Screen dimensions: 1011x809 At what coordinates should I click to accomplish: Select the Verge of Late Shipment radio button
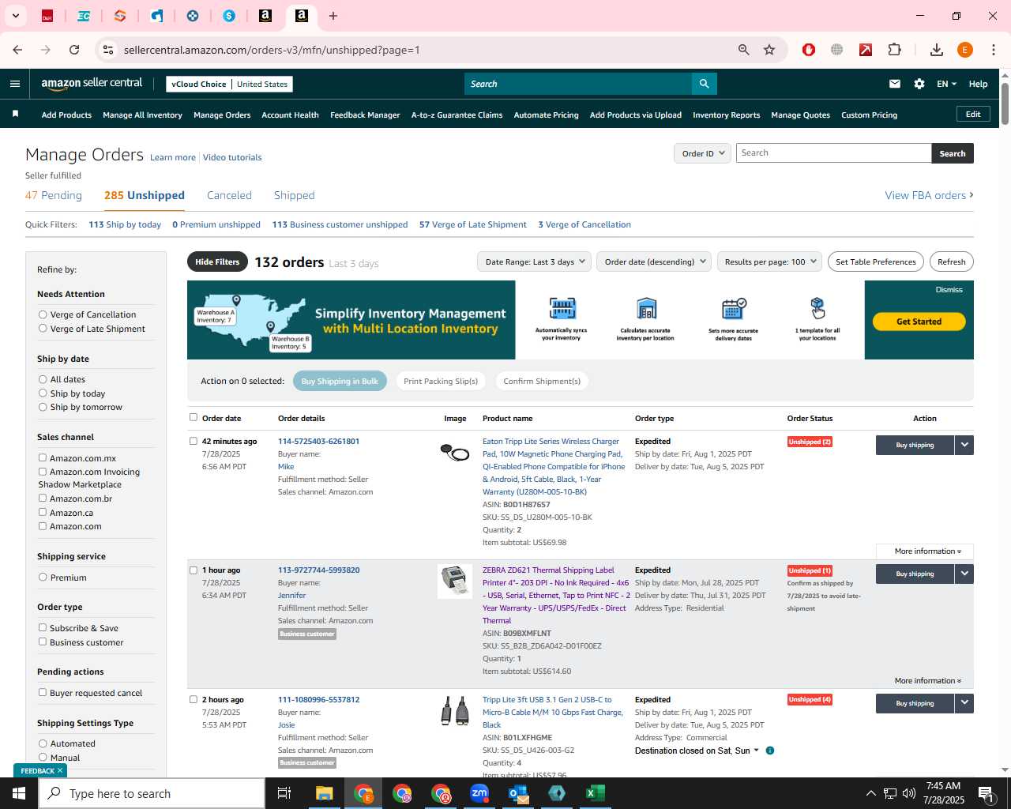pyautogui.click(x=43, y=329)
